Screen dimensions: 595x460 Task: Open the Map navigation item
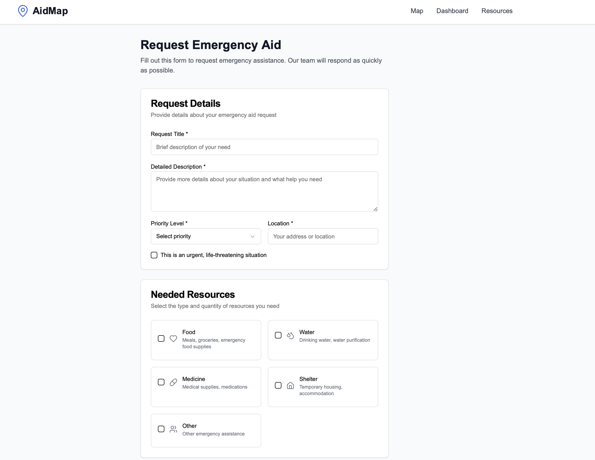click(416, 11)
